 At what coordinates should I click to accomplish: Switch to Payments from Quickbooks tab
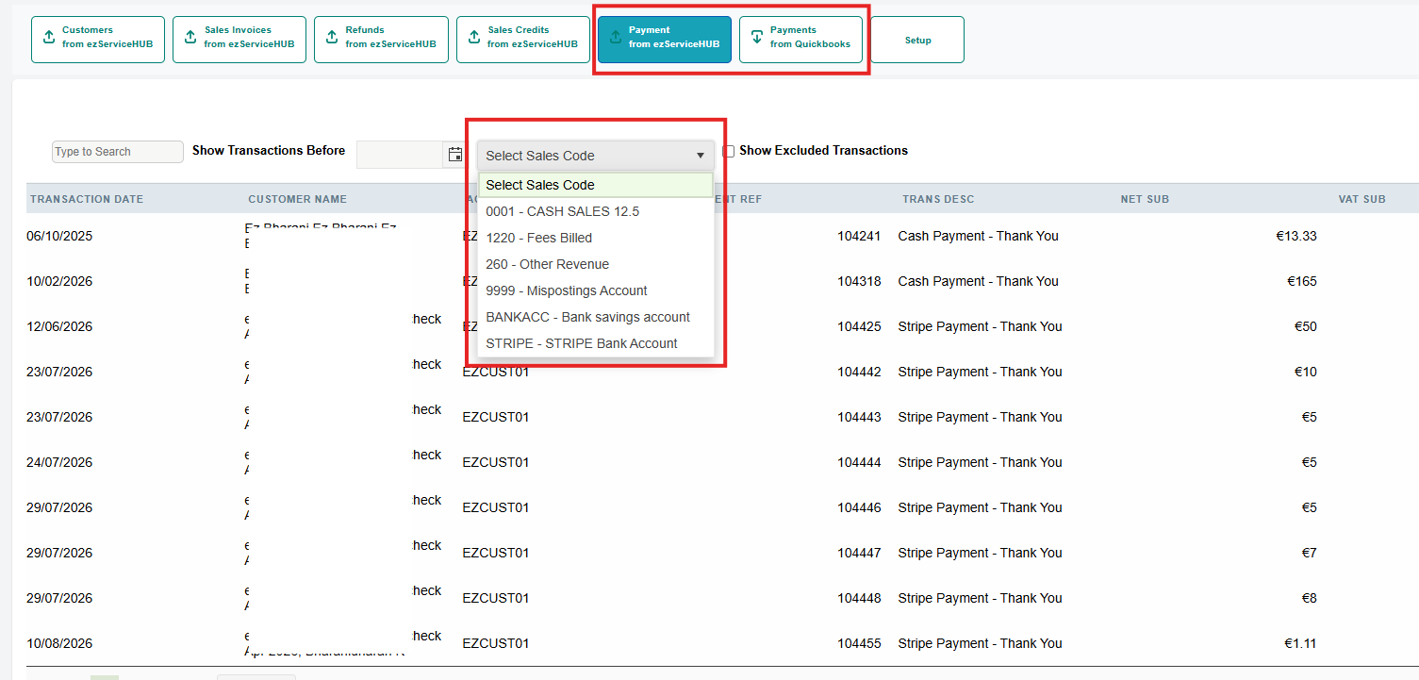tap(800, 40)
